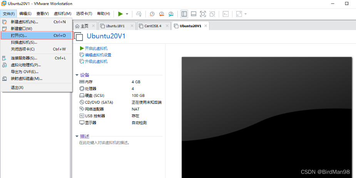Screen dimensions: 356x178
Task: Choose 导出为 OVF(E)... menu entry
Action: tap(36, 72)
